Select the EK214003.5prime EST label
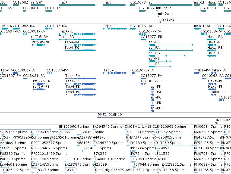The height and width of the screenshot is (174, 231). click(x=96, y=148)
